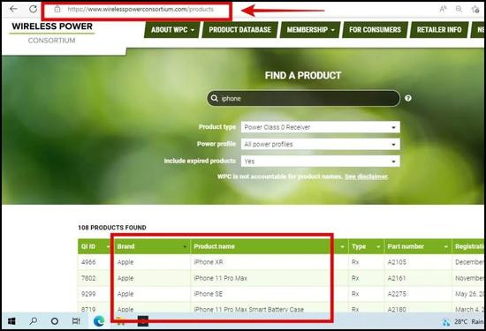Reload the page with the refresh icon
Image resolution: width=486 pixels, height=331 pixels.
pos(33,9)
